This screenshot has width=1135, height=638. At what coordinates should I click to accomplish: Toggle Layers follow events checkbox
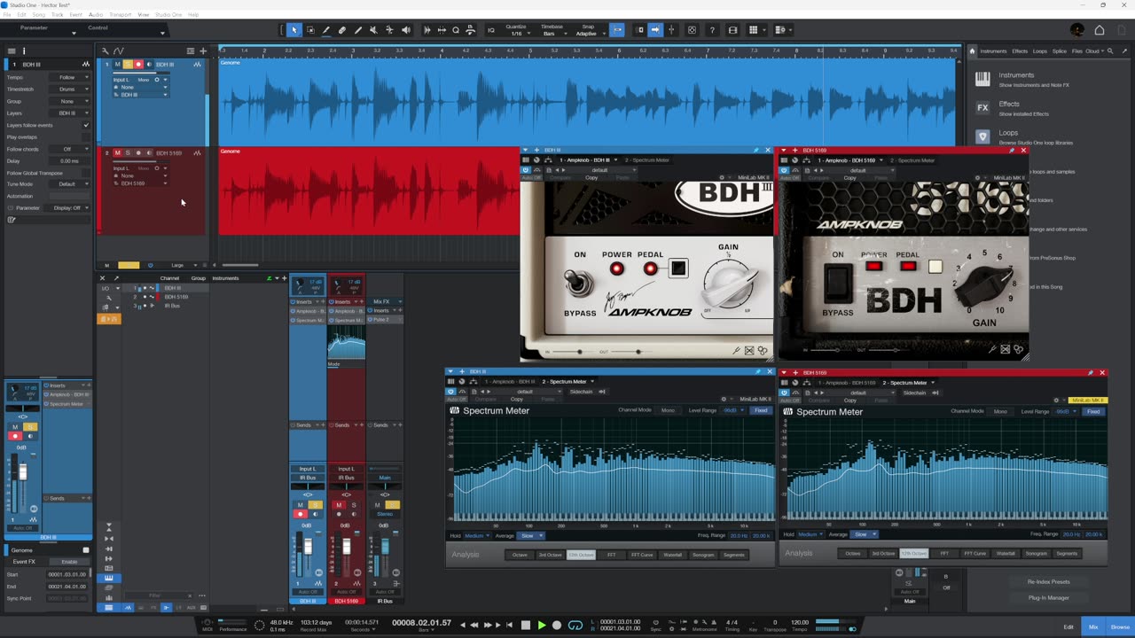click(x=86, y=125)
